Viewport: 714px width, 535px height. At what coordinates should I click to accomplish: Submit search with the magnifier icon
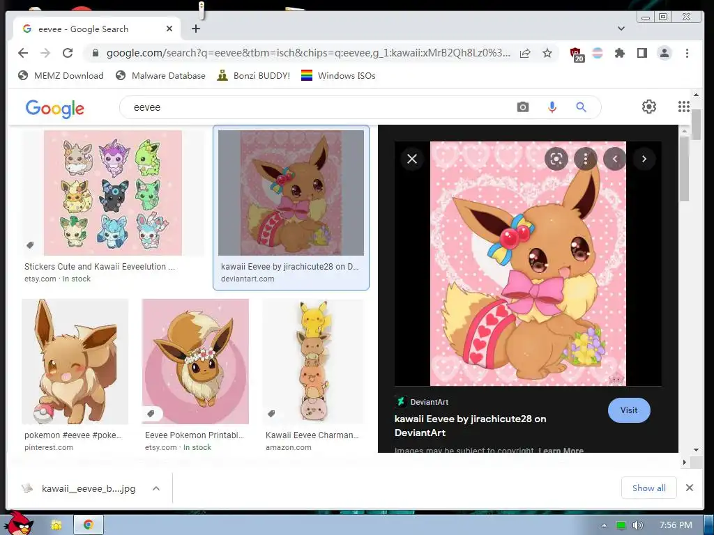(581, 107)
